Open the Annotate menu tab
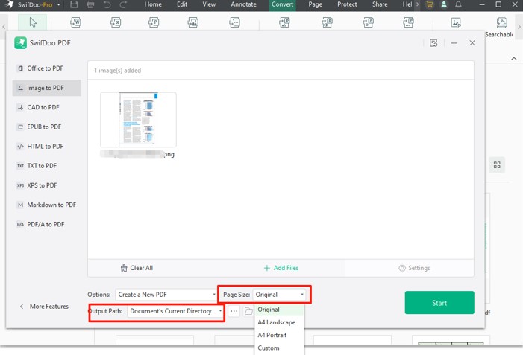This screenshot has width=523, height=355. tap(243, 4)
